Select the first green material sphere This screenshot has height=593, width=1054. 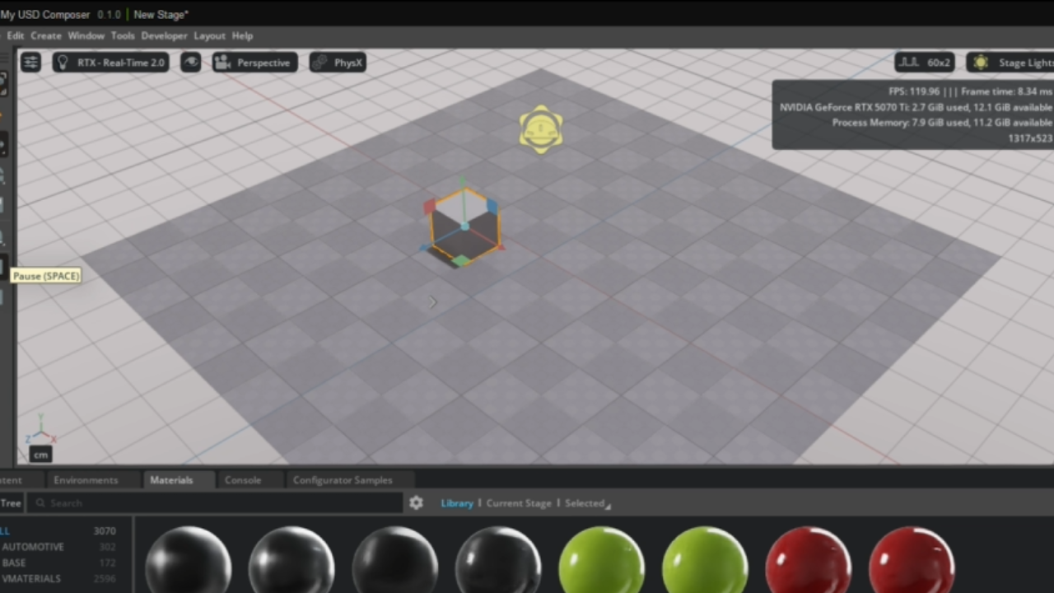coord(601,563)
